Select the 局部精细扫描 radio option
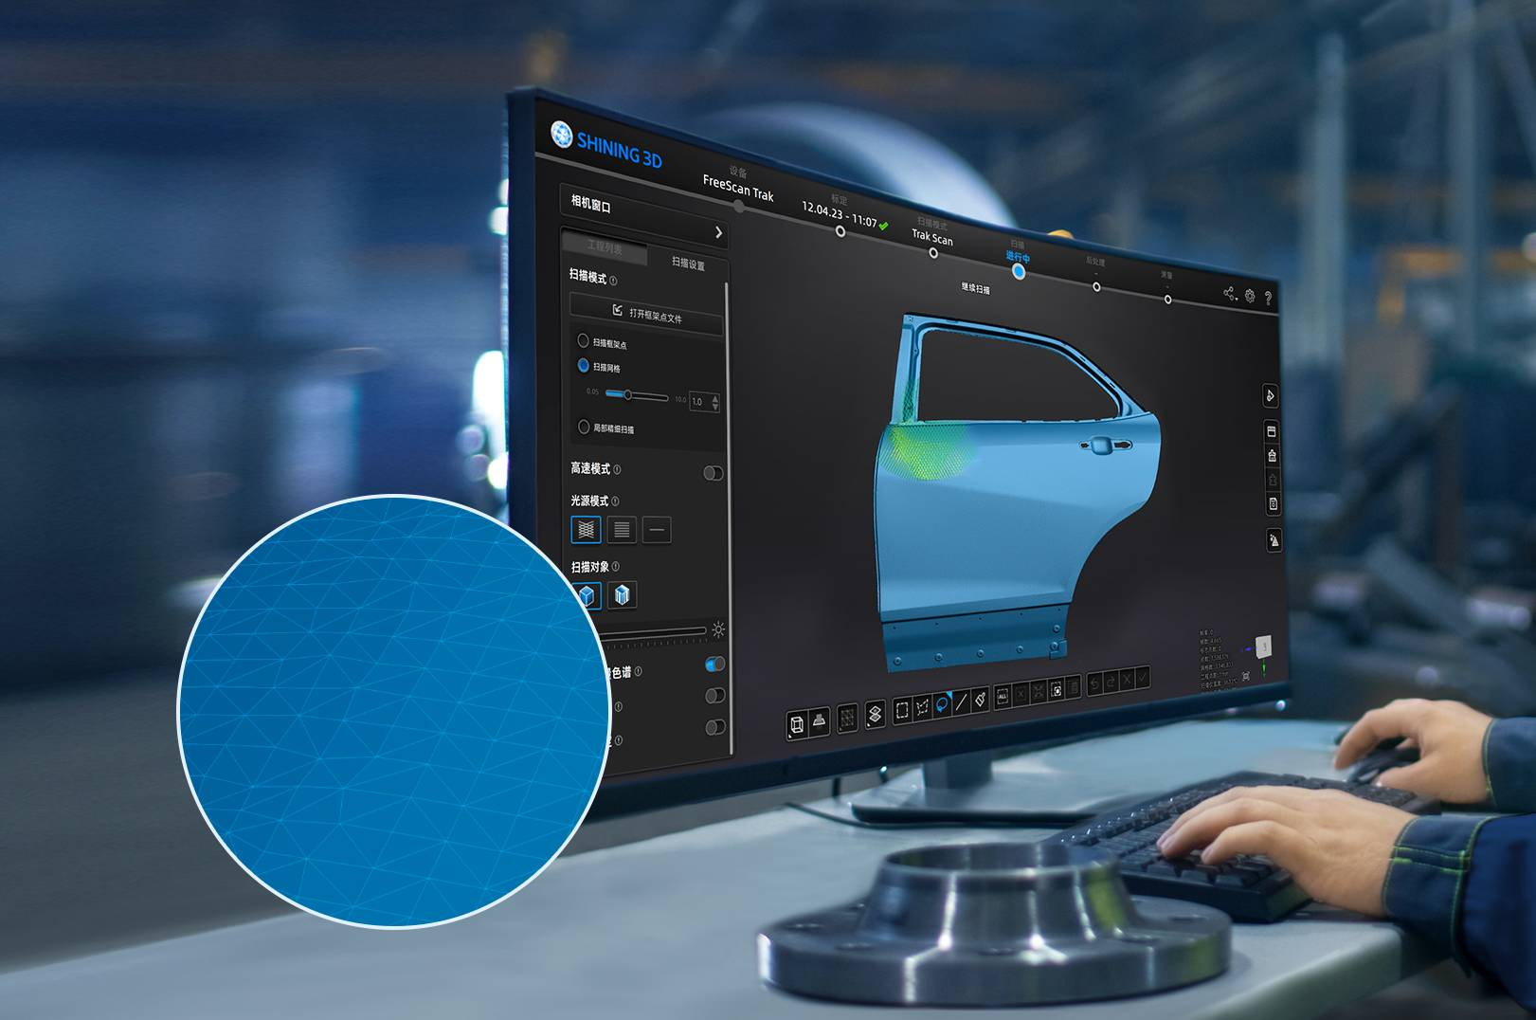Image resolution: width=1536 pixels, height=1020 pixels. (584, 427)
